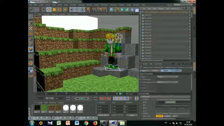Go to end of animation
This screenshot has height=126, width=224.
point(96,98)
